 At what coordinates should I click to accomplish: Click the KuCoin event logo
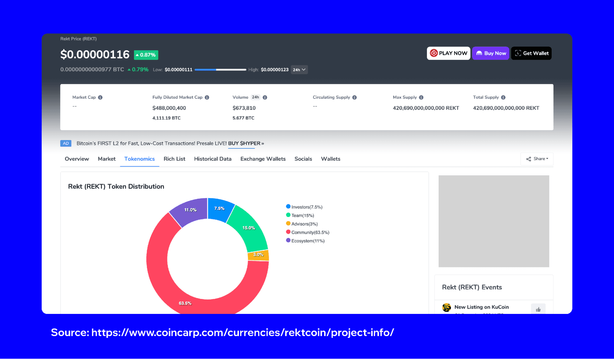coord(447,307)
